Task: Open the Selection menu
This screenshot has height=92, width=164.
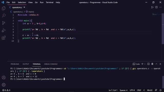Action: (x=22, y=2)
